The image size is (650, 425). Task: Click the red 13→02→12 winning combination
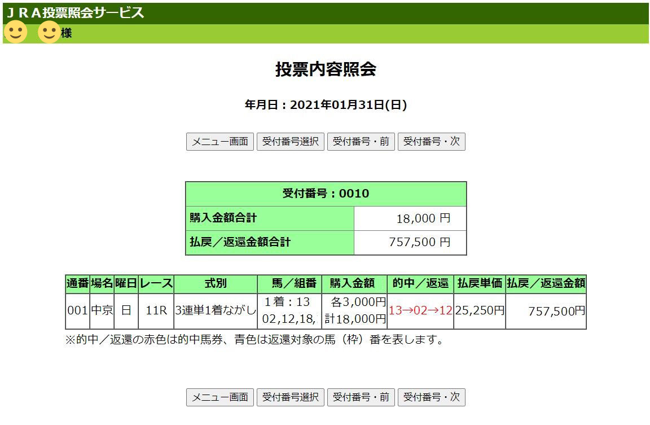(x=420, y=310)
